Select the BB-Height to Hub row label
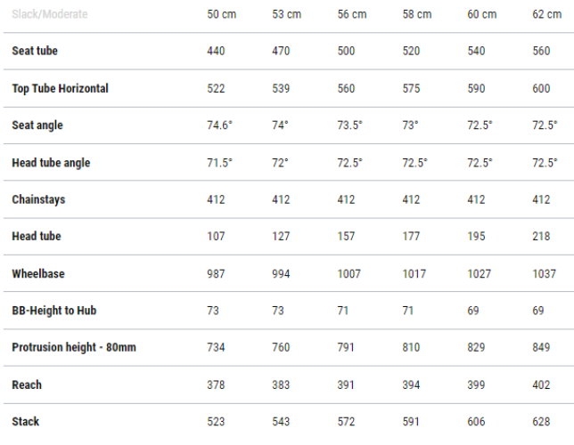Screen dimensions: 574x445 [x=55, y=311]
